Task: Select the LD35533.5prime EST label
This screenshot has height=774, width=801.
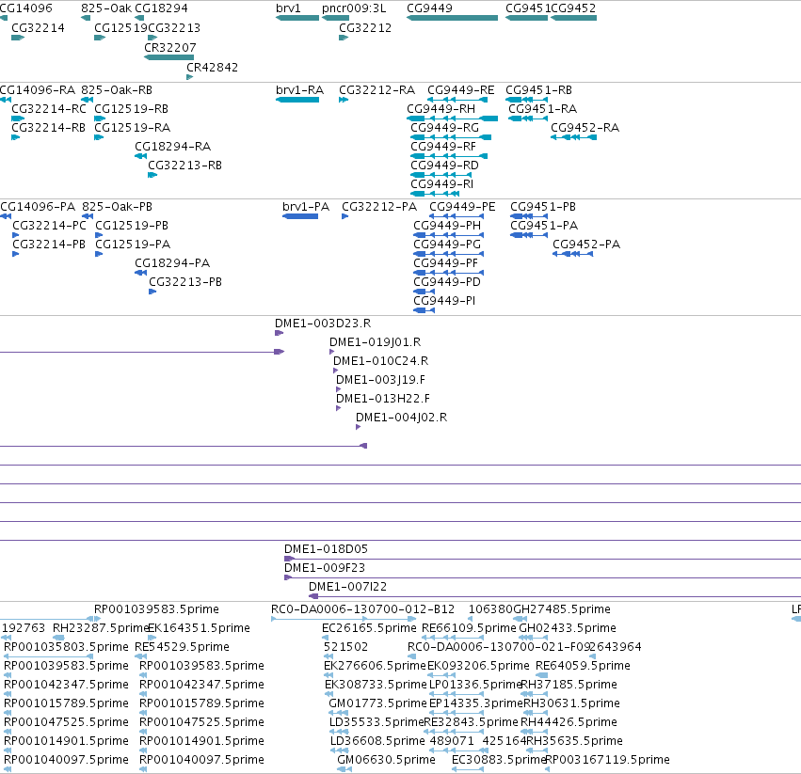Action: pos(377,723)
